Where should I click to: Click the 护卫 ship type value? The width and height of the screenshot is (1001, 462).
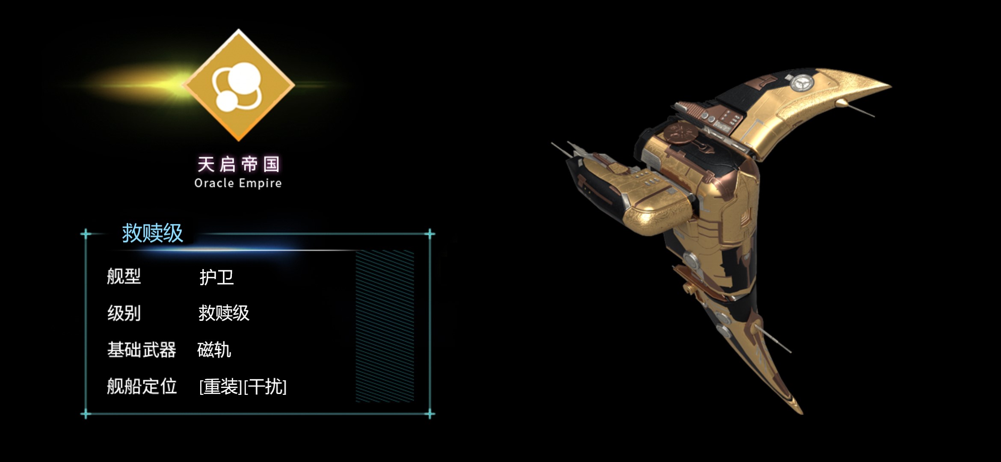point(216,277)
